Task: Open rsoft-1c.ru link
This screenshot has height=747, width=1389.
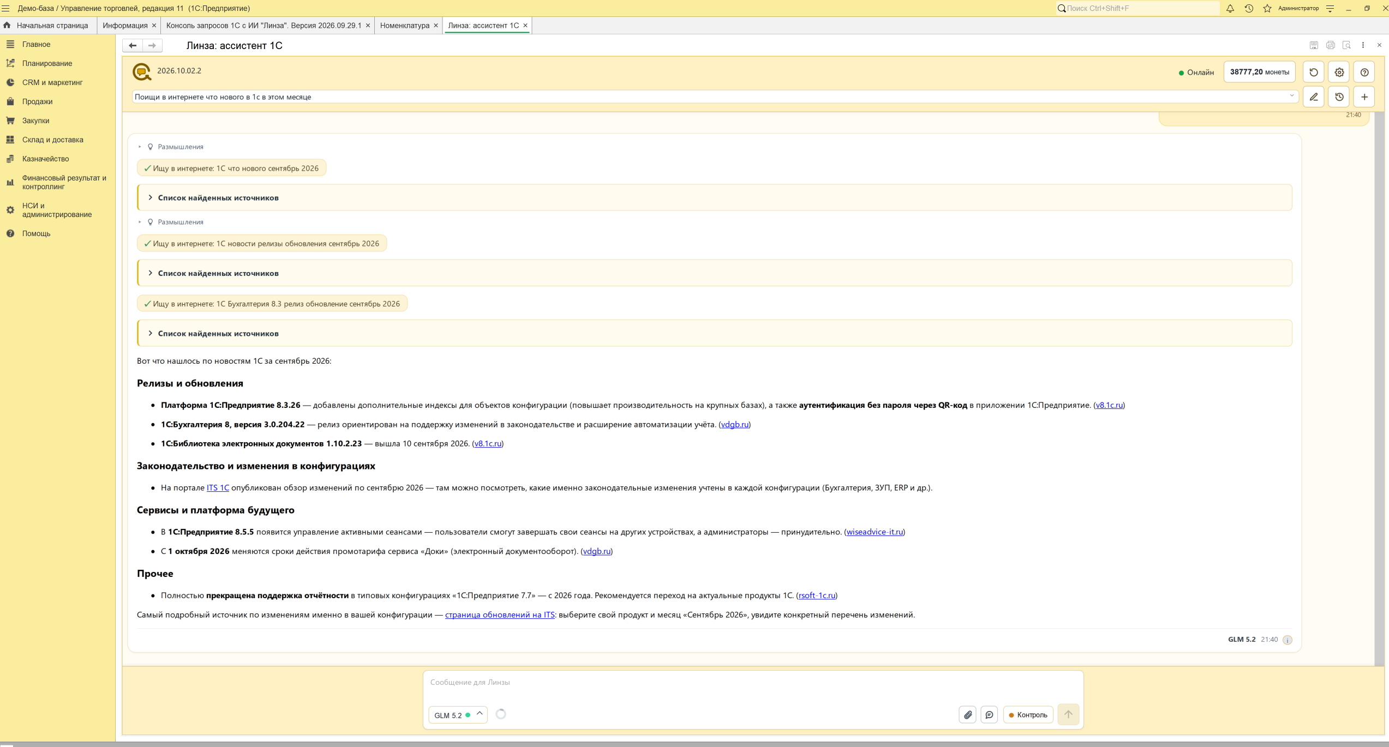Action: 817,595
